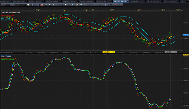Click the yellow timeline marker under 21/04
The width and height of the screenshot is (189, 109).
[x=178, y=11]
